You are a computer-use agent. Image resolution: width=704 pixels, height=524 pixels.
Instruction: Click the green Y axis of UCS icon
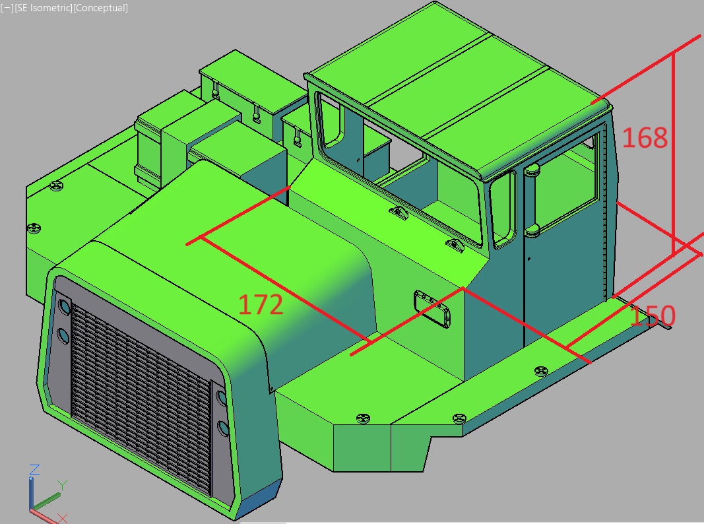(48, 499)
